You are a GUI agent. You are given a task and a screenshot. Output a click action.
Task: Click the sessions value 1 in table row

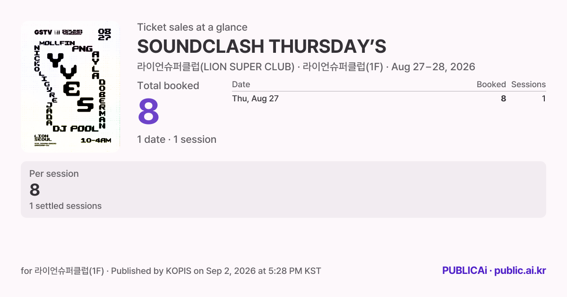[544, 99]
